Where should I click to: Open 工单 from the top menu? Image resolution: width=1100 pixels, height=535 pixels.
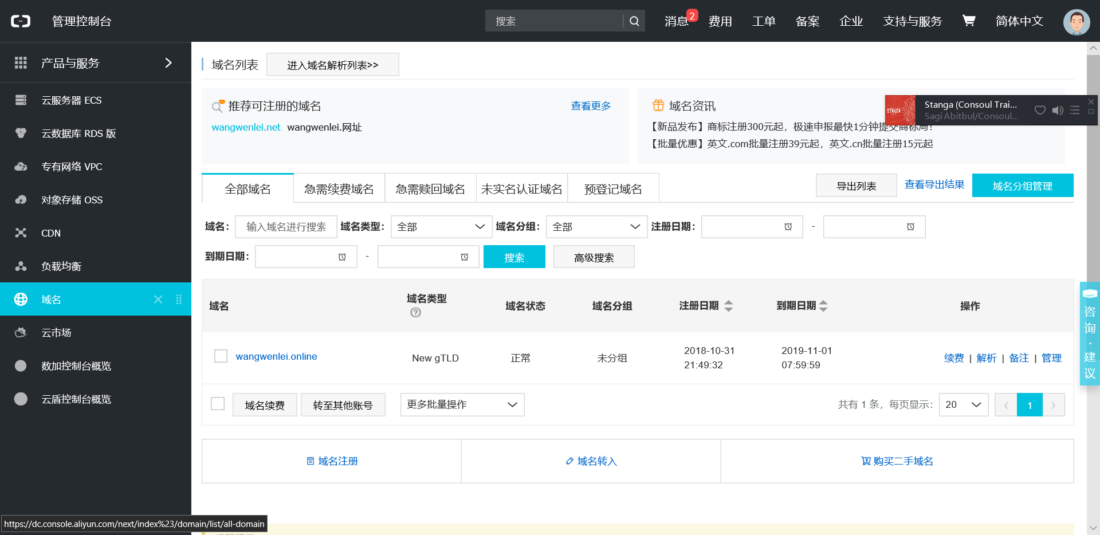click(x=763, y=21)
